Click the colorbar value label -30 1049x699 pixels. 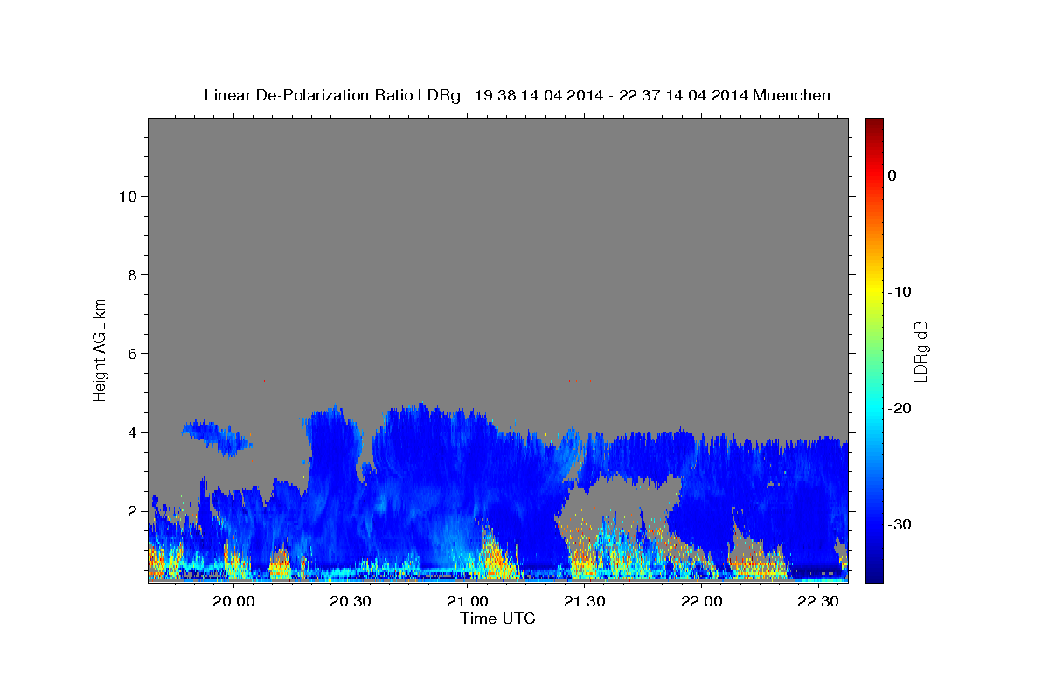click(899, 524)
